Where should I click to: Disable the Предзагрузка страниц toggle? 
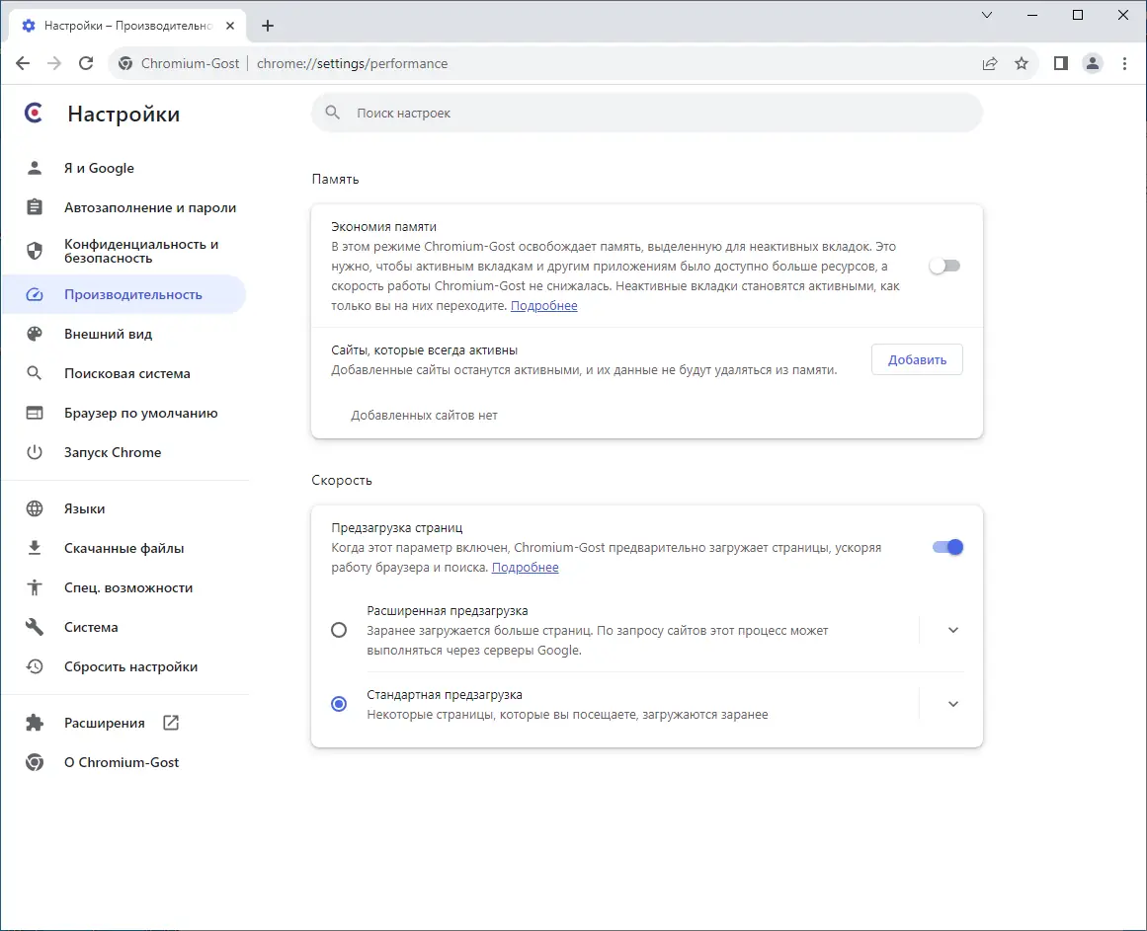pos(947,547)
